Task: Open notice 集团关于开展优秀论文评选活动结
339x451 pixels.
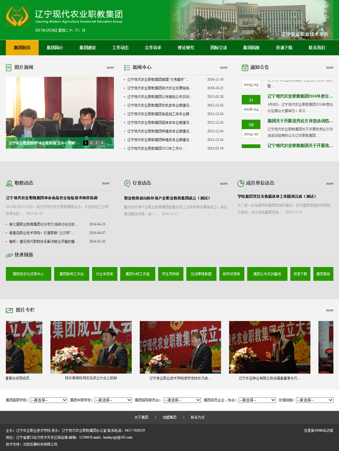Action: [x=300, y=121]
